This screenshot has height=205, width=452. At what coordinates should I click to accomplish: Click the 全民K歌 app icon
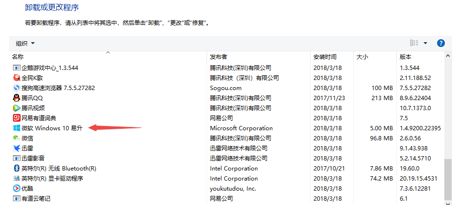17,78
